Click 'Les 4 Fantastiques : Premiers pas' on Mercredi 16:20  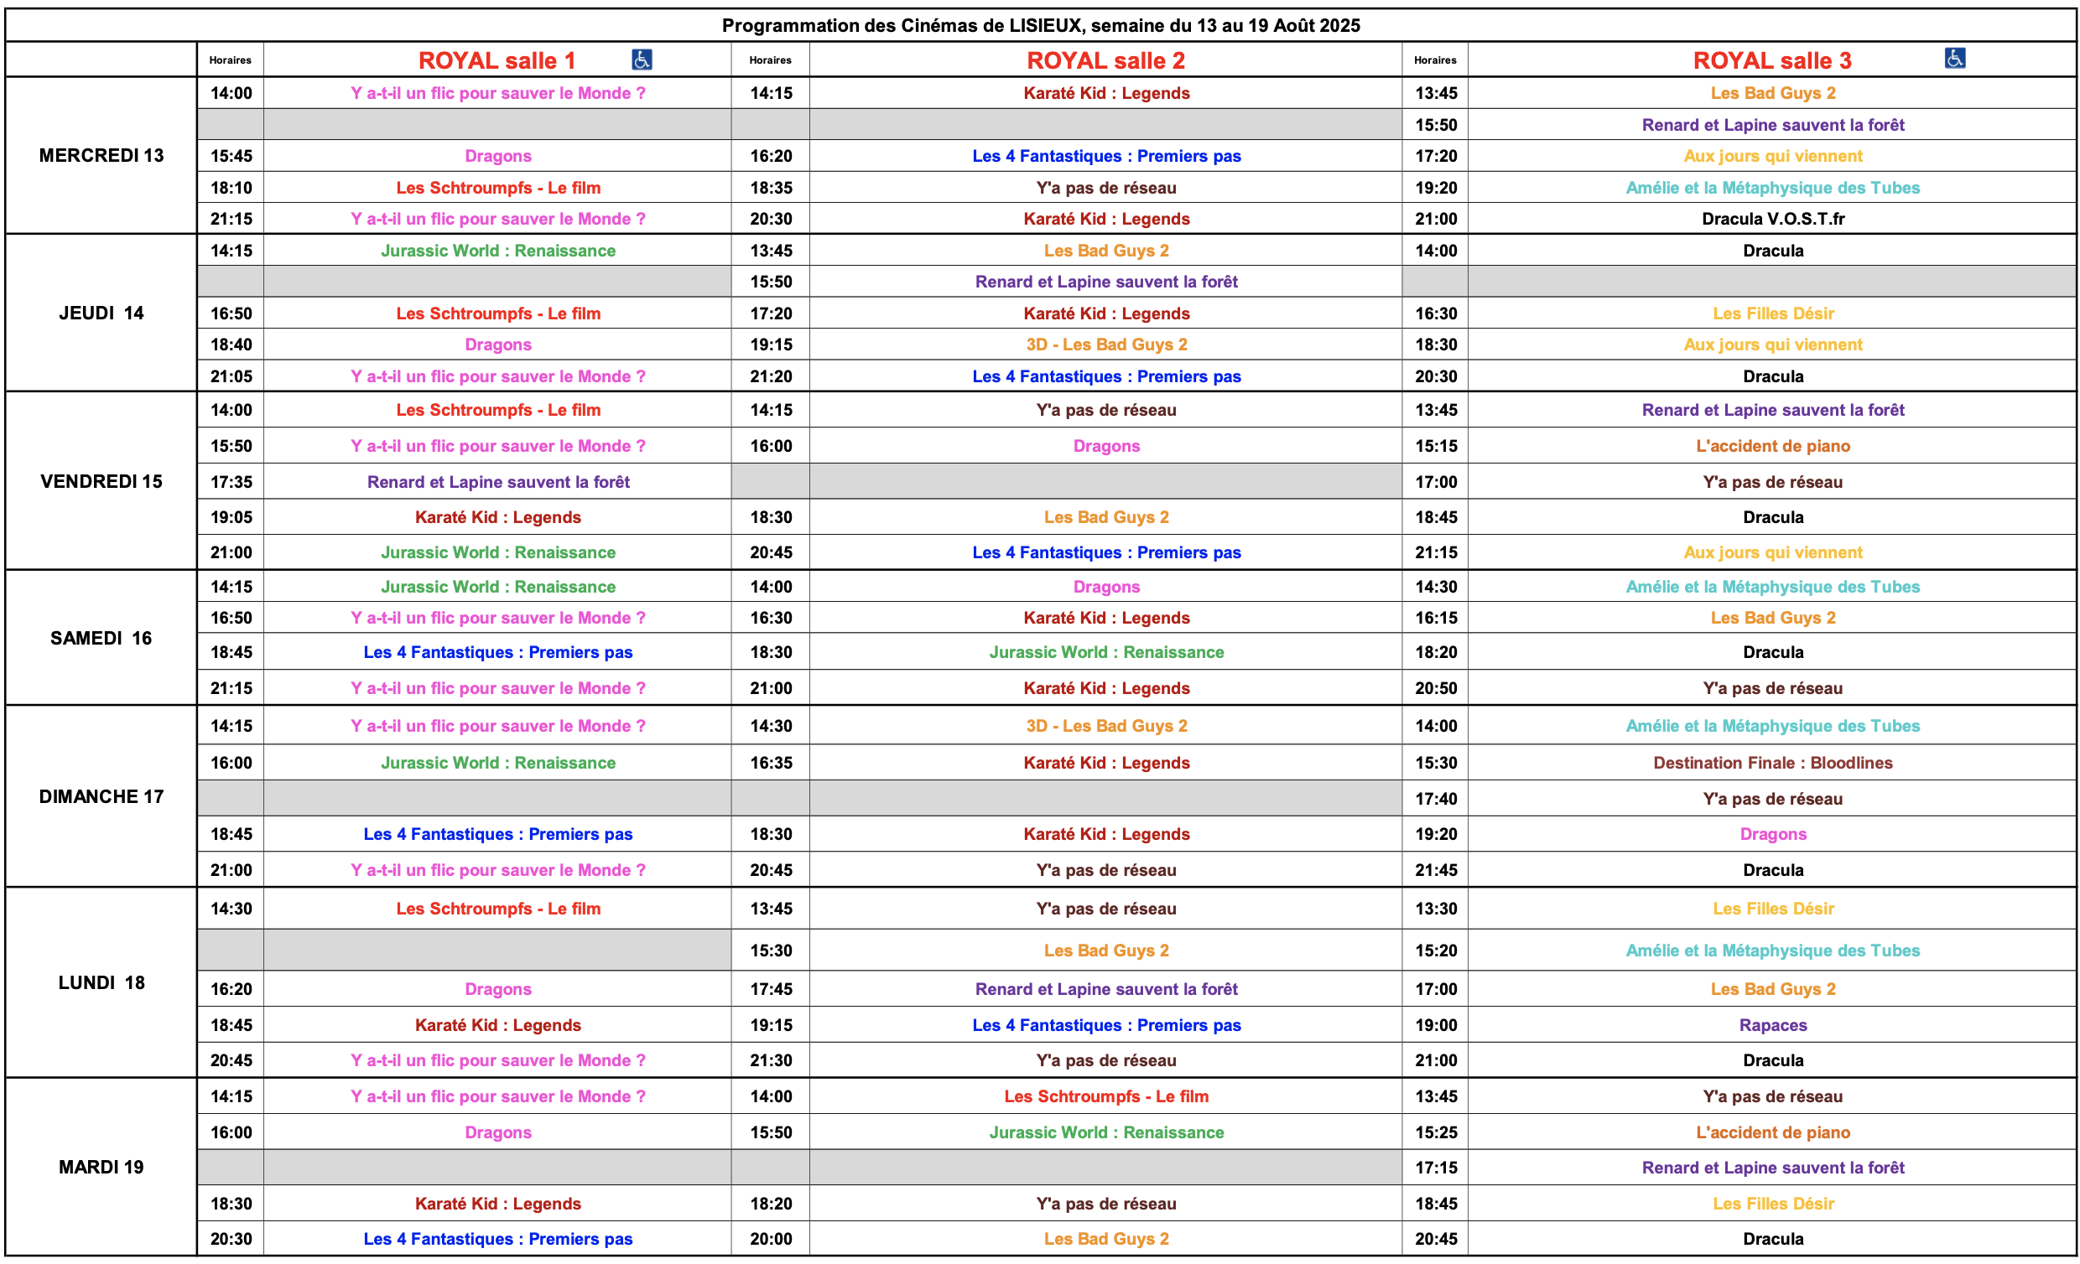click(x=1106, y=156)
